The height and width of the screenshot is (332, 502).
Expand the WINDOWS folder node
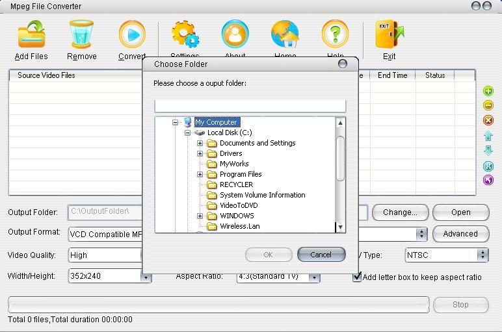pos(200,216)
